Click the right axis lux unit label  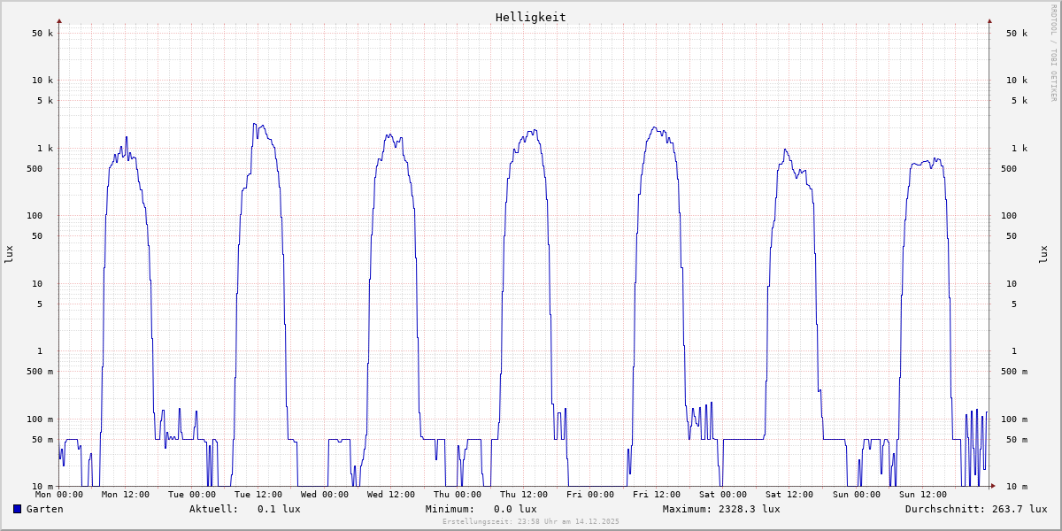(x=1043, y=255)
